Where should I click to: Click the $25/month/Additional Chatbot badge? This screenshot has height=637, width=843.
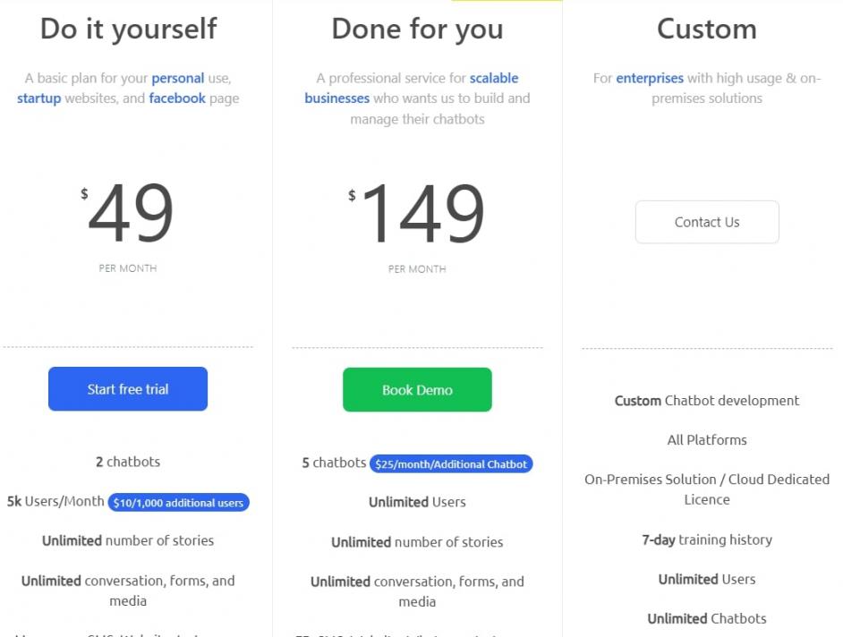(451, 464)
